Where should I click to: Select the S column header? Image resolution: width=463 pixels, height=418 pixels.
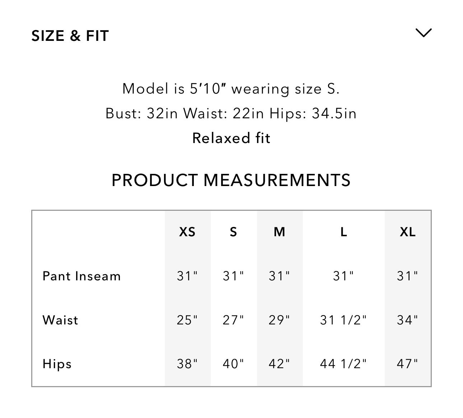coord(234,232)
